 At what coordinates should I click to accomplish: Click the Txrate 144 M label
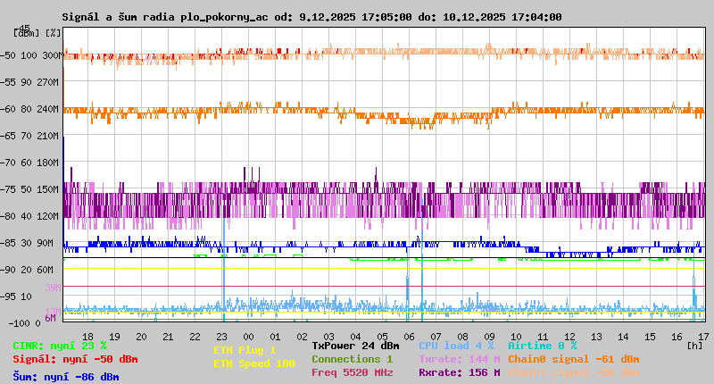(459, 359)
